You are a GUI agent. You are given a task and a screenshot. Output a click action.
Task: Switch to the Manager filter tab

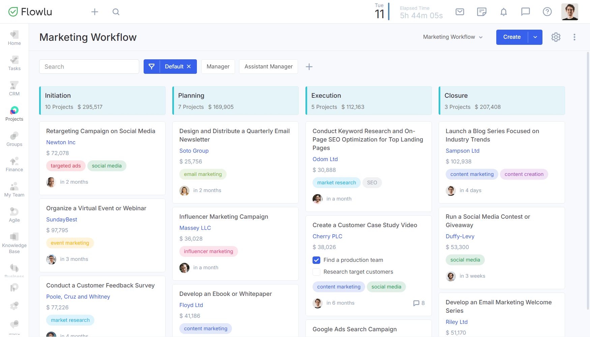pos(218,66)
